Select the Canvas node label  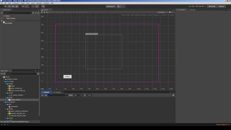7,16
